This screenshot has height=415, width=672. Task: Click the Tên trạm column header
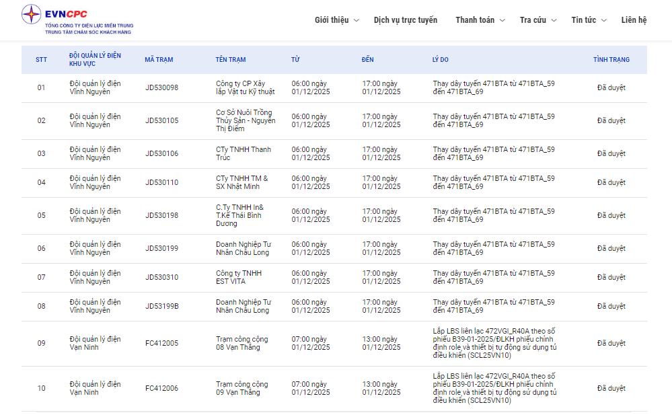[231, 60]
